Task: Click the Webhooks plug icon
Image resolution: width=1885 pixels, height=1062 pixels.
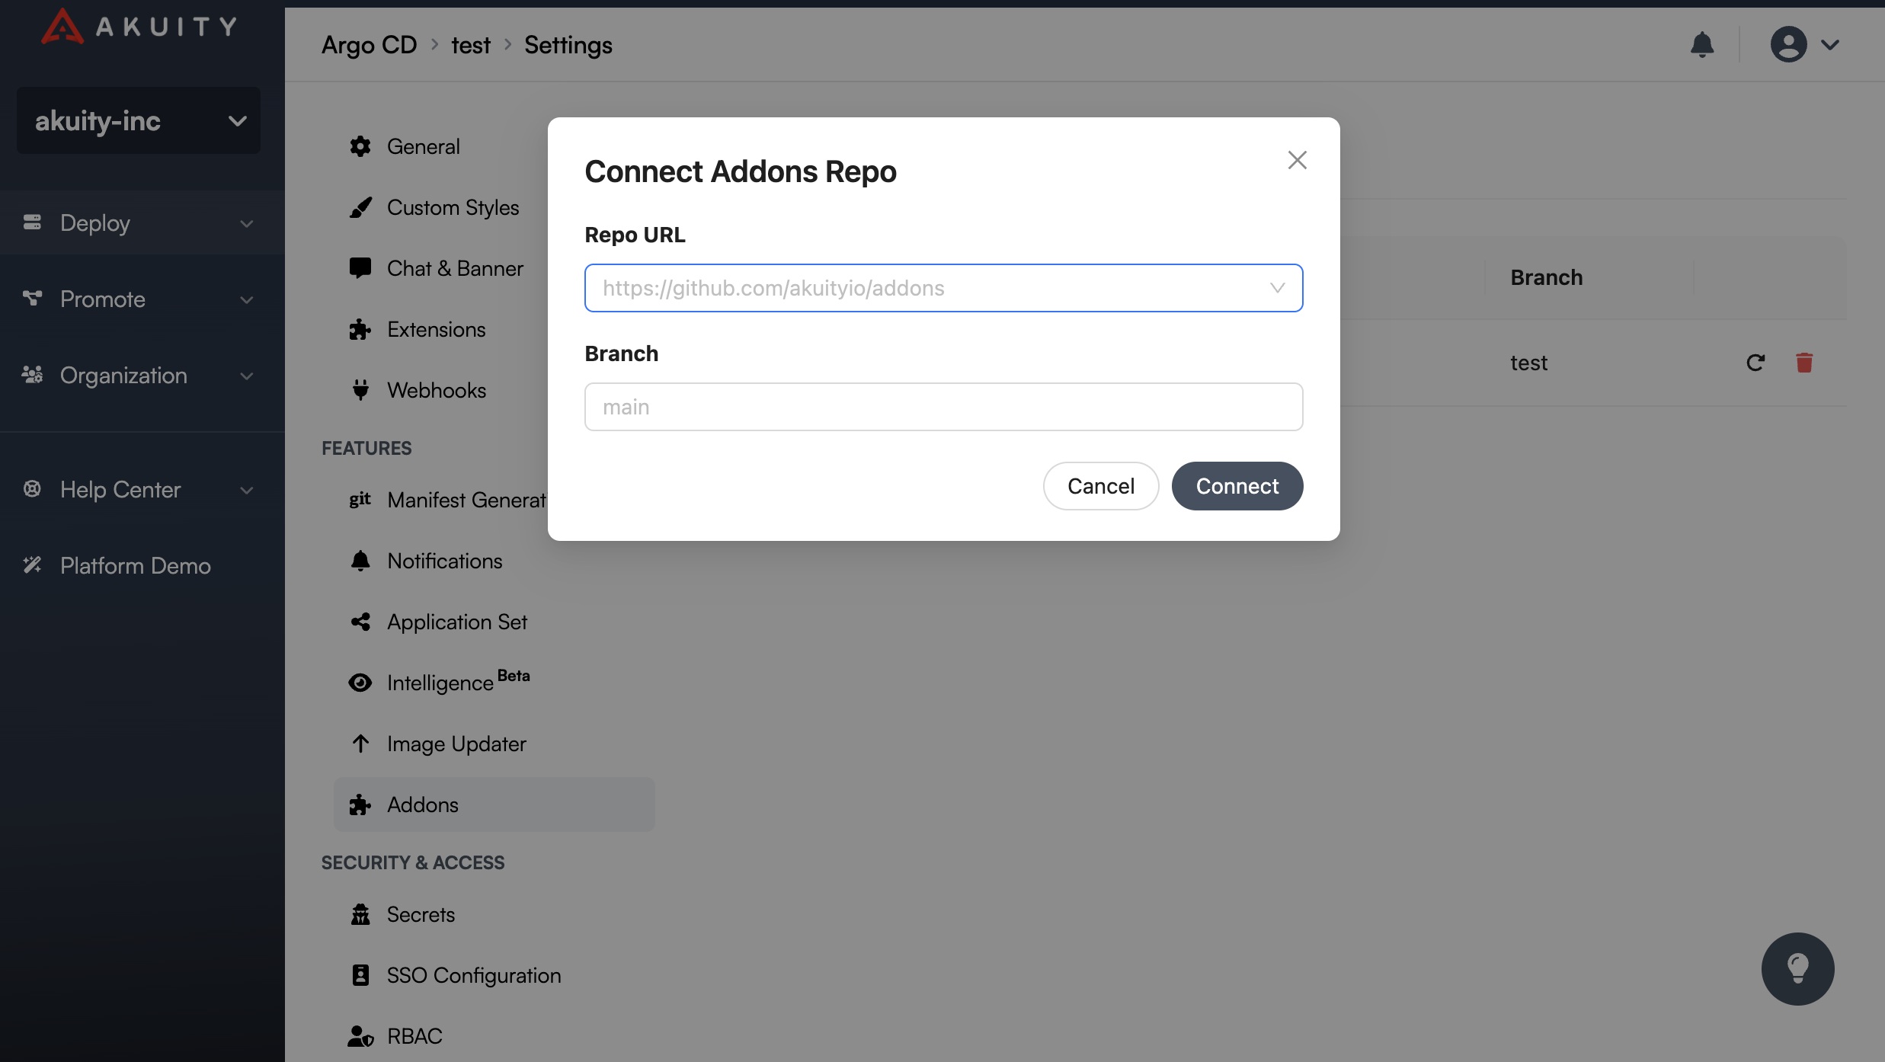Action: point(360,390)
